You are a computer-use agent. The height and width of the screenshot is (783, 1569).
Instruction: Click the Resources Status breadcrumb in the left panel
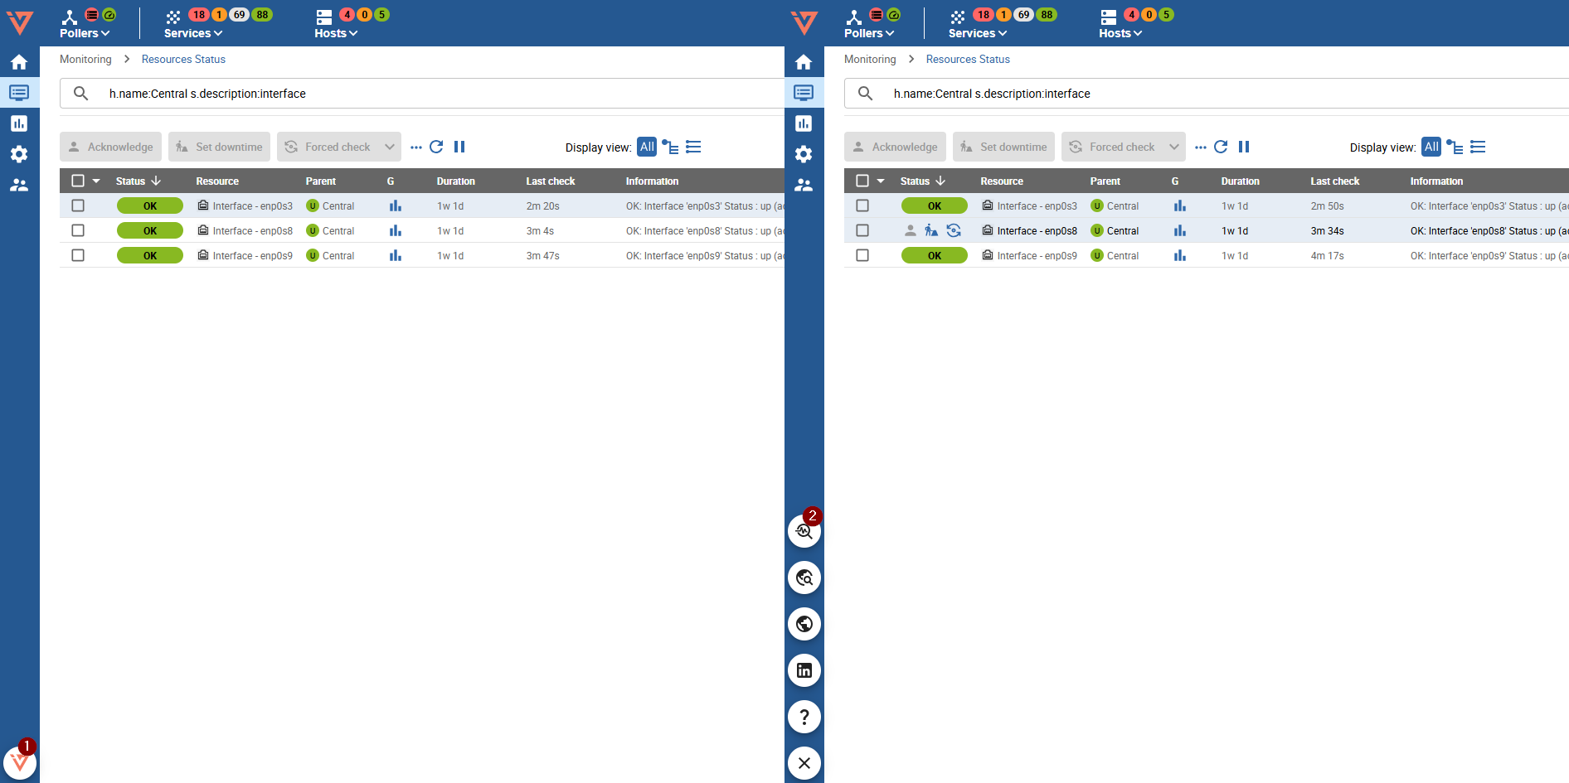[x=183, y=59]
